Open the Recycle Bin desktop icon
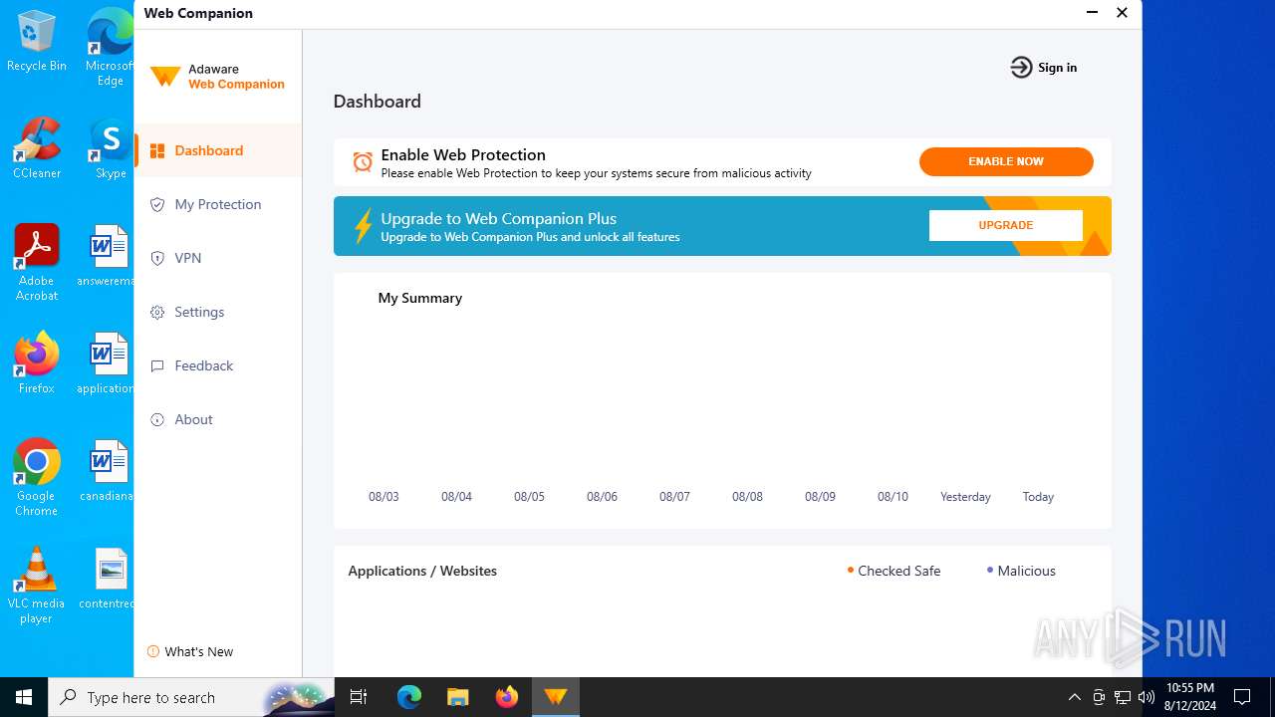 (37, 41)
